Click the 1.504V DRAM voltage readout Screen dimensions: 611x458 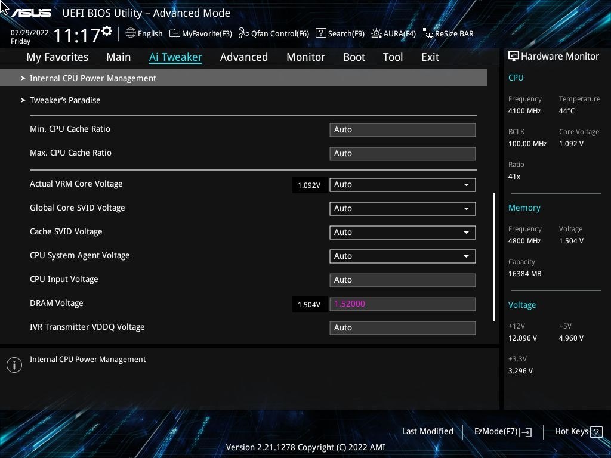[309, 304]
